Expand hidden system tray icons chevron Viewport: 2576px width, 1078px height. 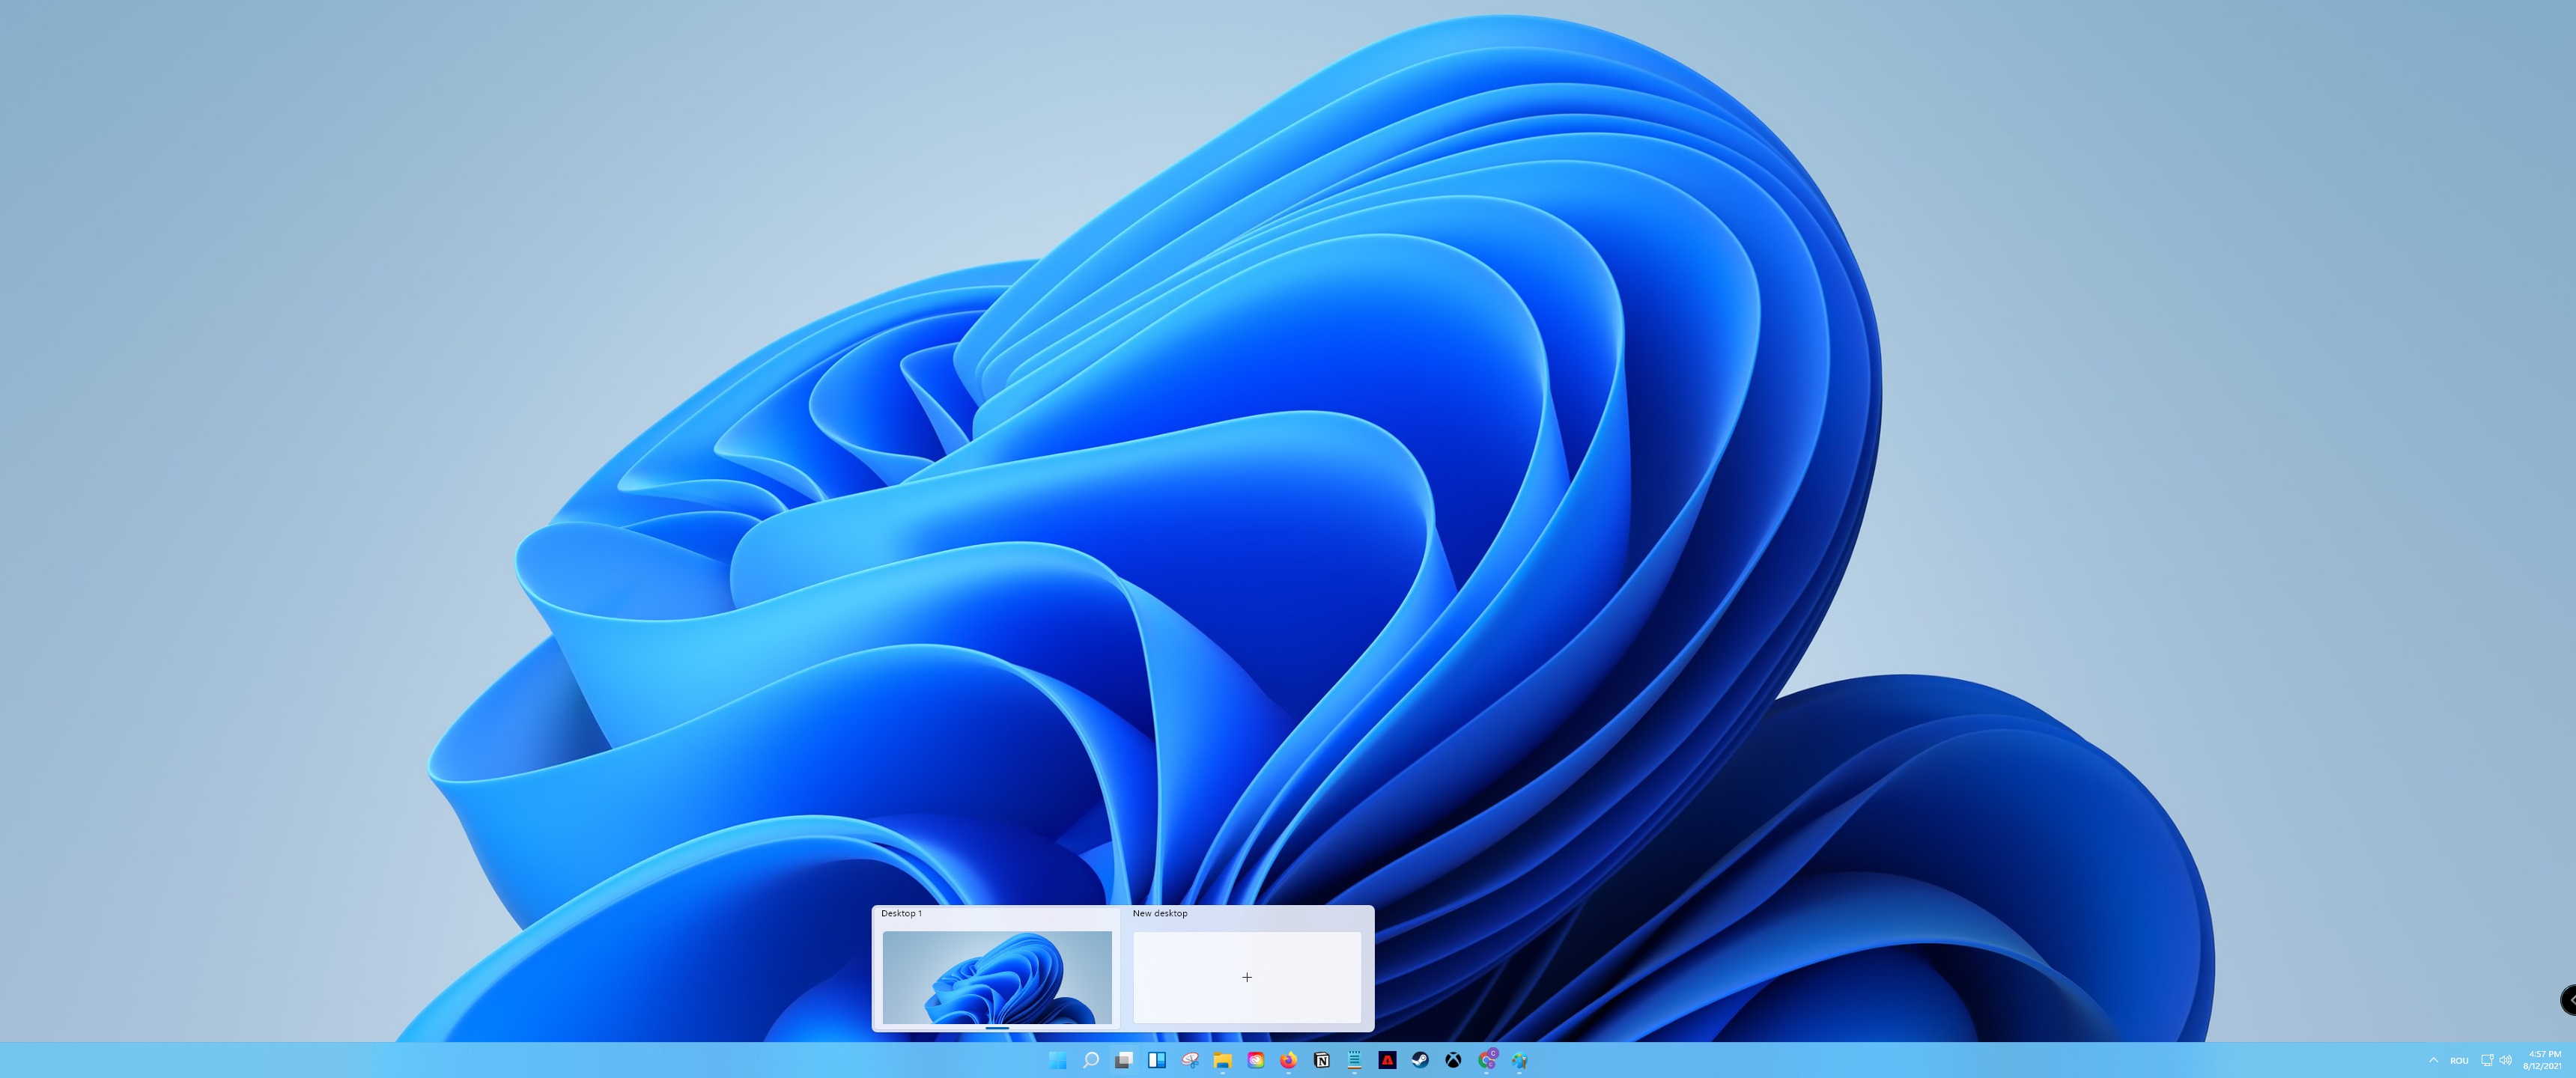2433,1060
